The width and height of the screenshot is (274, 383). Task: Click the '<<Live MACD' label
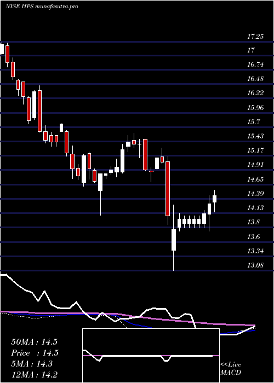(x=231, y=368)
